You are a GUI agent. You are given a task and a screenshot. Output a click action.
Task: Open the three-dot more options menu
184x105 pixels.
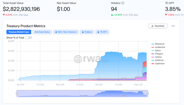pos(173,26)
